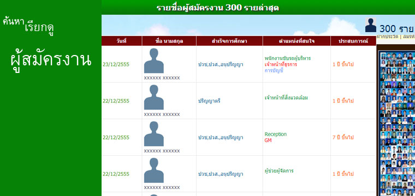The height and width of the screenshot is (196, 415).
Task: Open the ฝากประวัติ link at top right
Action: pos(388,36)
